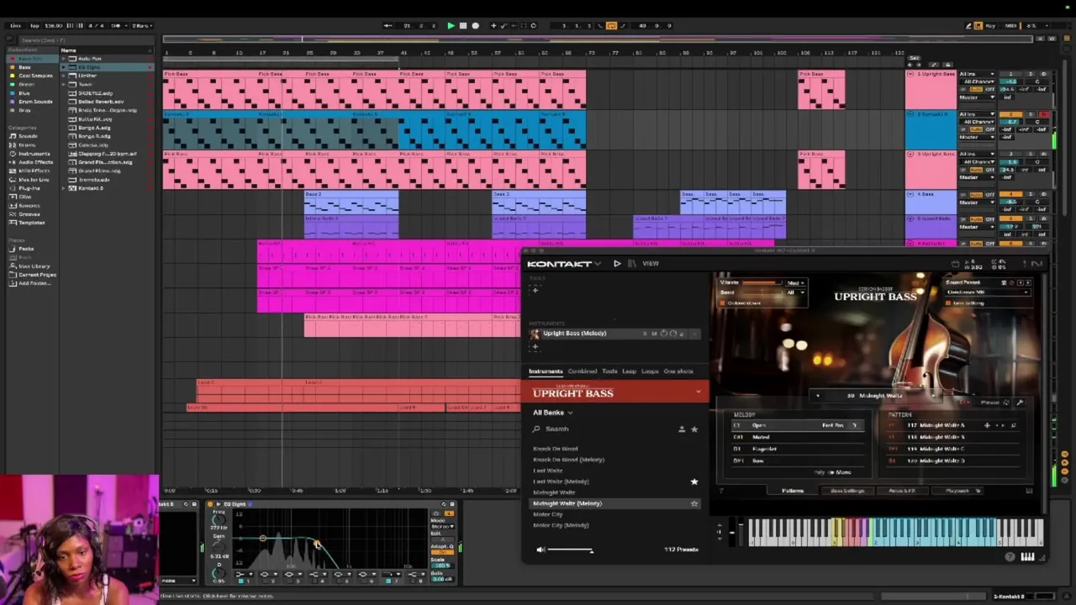Filter presets by favorites star
Image resolution: width=1076 pixels, height=605 pixels.
coord(694,429)
